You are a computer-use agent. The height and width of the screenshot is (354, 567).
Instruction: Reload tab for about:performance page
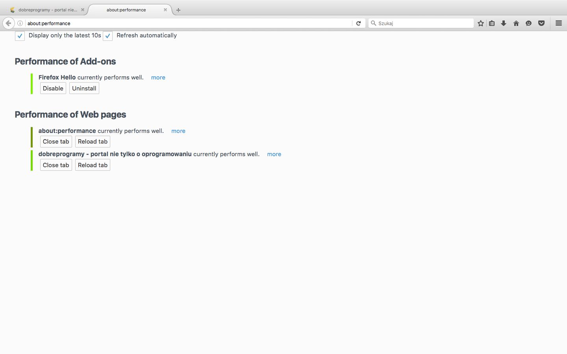pyautogui.click(x=93, y=142)
